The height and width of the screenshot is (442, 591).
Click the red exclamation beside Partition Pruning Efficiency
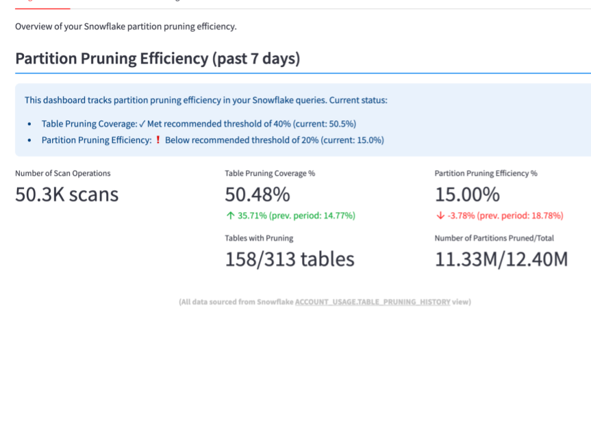click(157, 140)
